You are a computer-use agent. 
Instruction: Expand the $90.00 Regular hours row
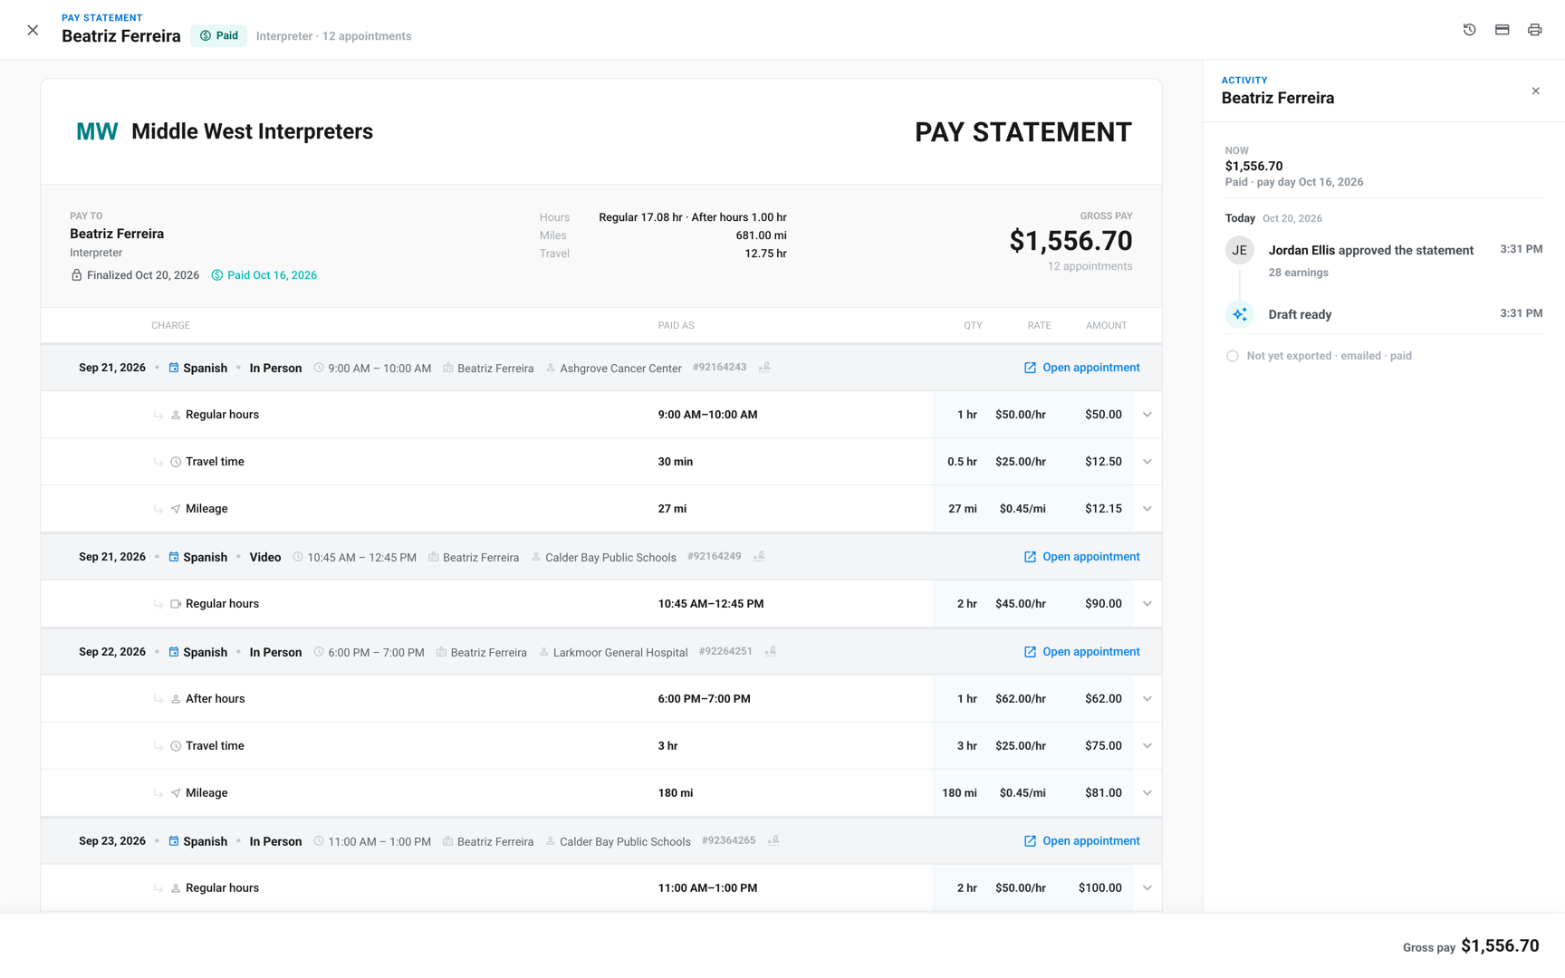pos(1147,604)
